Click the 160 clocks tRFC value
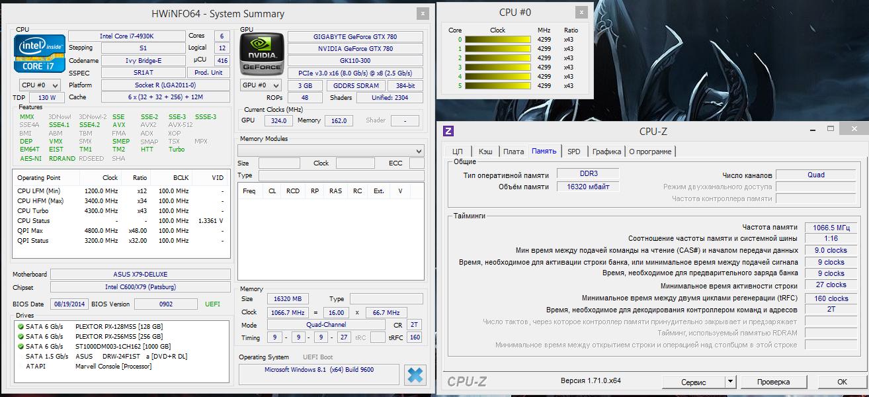Viewport: 869px width, 397px height. [831, 298]
